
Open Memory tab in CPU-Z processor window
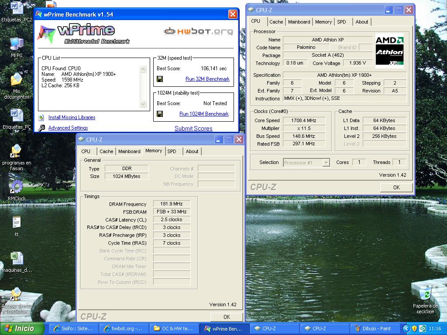click(323, 22)
